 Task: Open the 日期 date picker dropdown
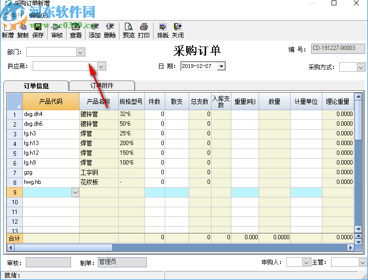[x=221, y=66]
